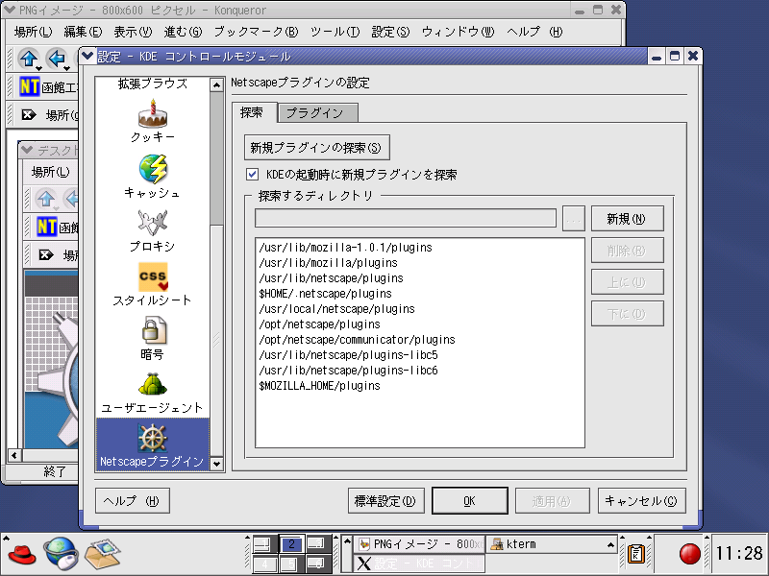The width and height of the screenshot is (769, 576).
Task: Expand the taskbar list arrow beside kterm
Action: tap(610, 544)
